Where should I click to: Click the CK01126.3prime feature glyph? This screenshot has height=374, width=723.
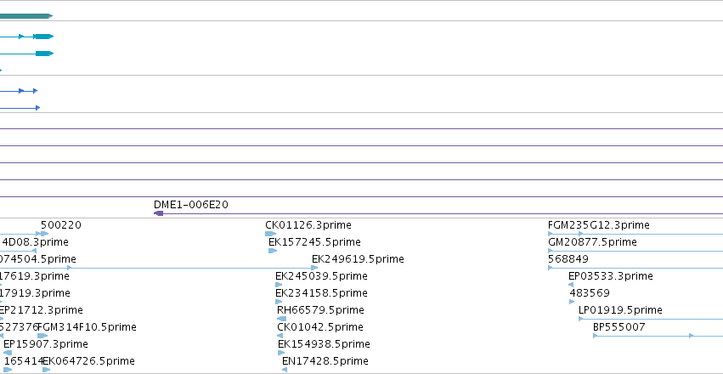270,234
